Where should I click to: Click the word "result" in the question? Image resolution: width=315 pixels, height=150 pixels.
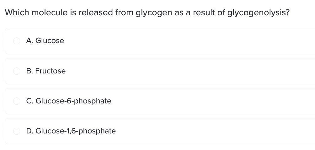[204, 13]
